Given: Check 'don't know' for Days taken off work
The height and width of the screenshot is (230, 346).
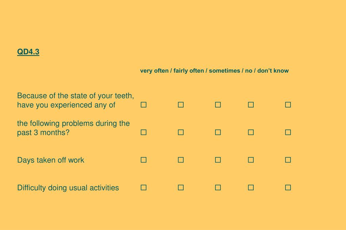Looking at the screenshot, I should point(288,160).
